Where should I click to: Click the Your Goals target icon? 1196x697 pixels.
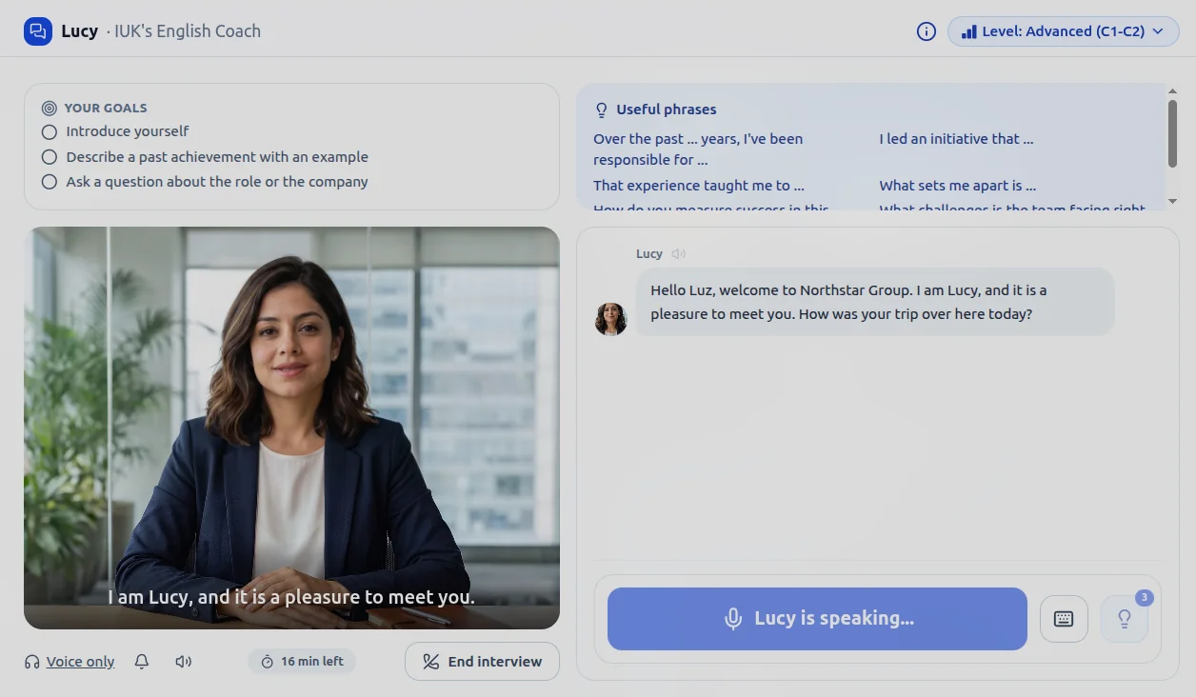[50, 109]
